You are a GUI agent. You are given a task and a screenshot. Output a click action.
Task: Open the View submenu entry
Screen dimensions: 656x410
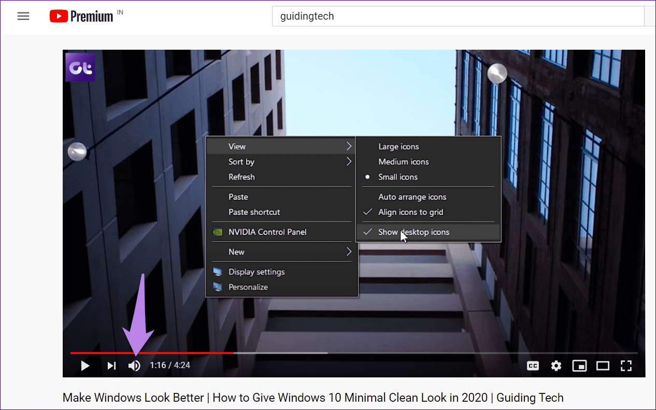[281, 147]
